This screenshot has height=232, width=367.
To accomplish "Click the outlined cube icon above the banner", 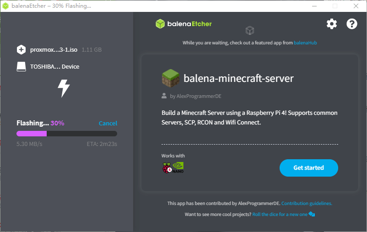I will coord(250,31).
